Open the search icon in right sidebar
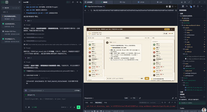 (x=187, y=6)
